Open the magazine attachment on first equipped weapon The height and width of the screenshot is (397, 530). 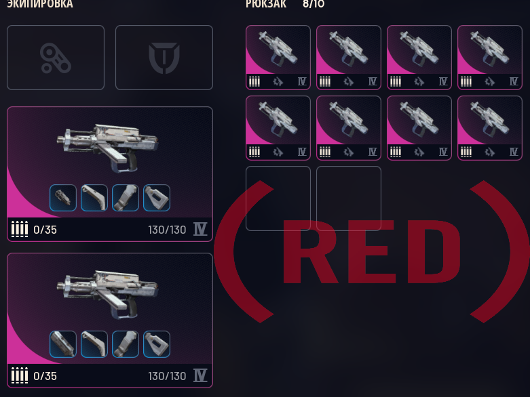[x=94, y=198]
